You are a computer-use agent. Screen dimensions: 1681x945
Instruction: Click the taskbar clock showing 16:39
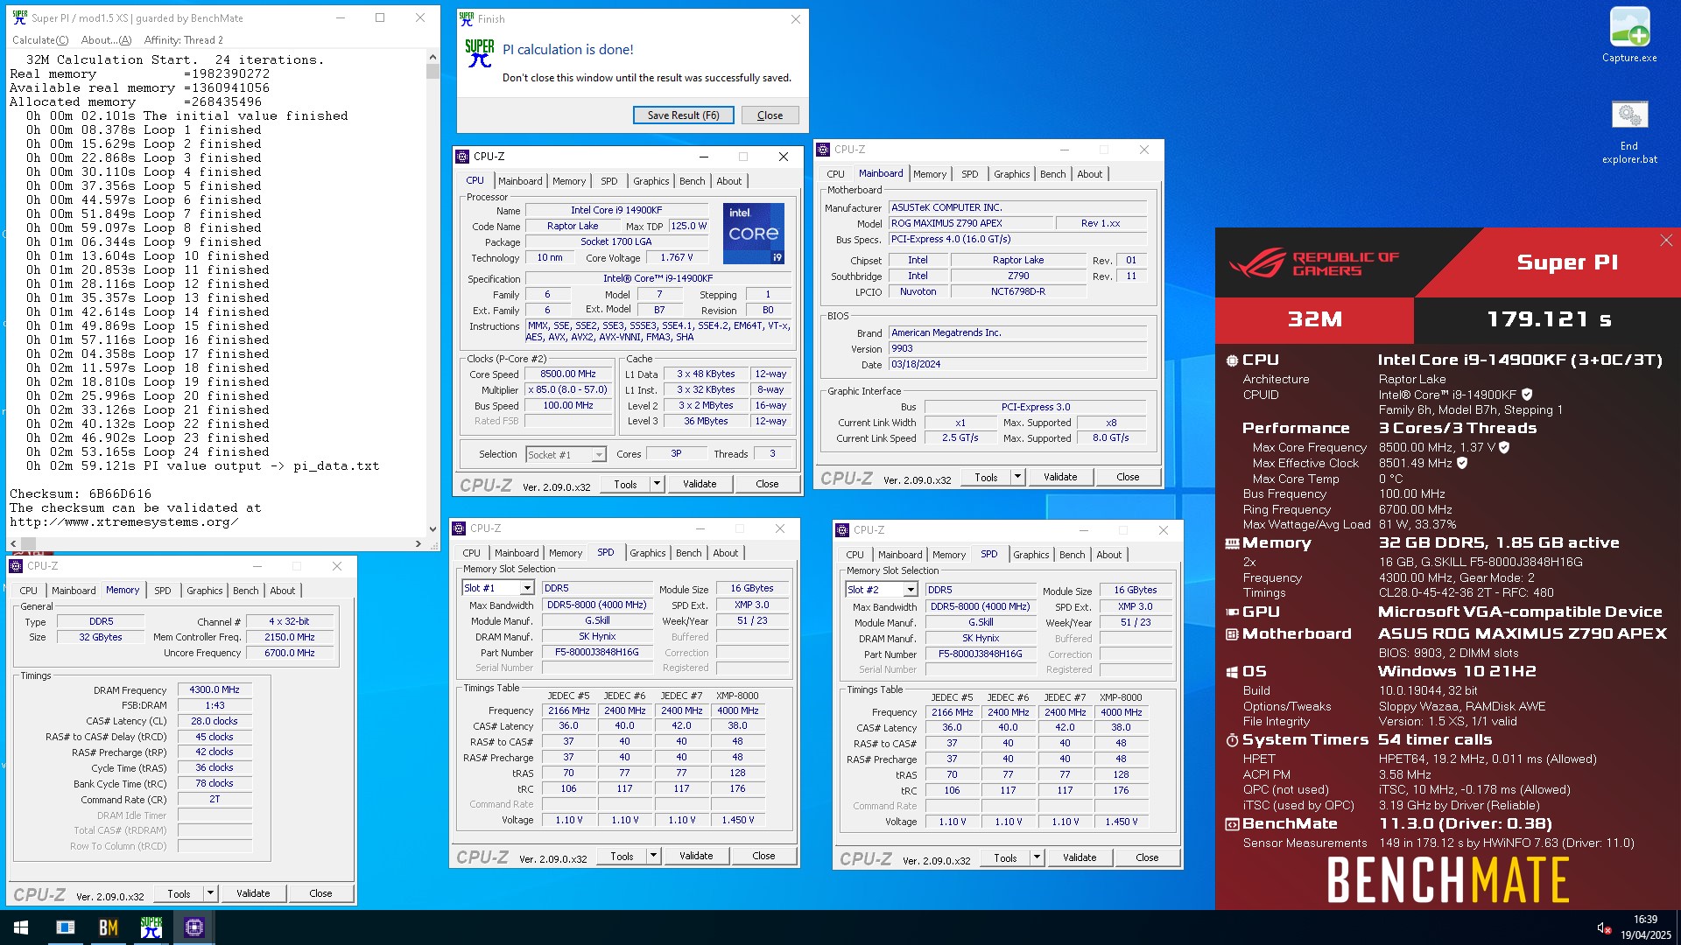coord(1645,927)
